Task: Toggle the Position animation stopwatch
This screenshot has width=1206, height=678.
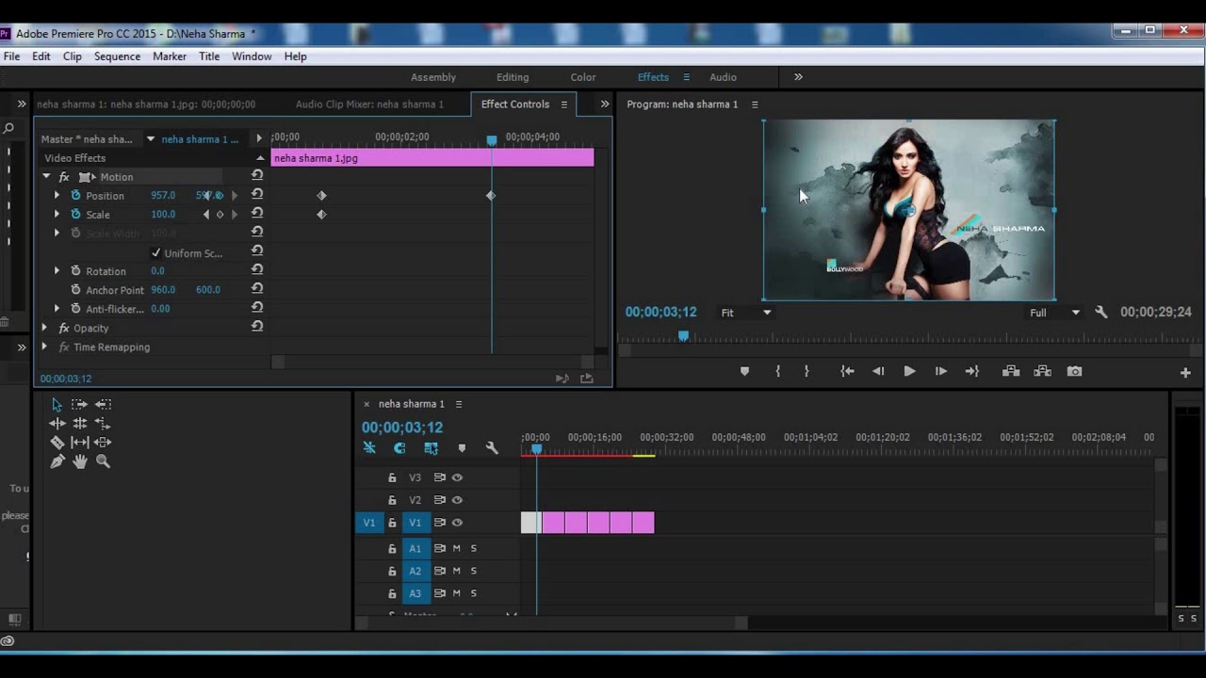Action: coord(76,196)
